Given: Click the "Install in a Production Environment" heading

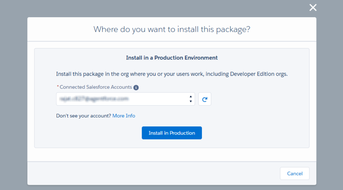Looking at the screenshot, I should [172, 58].
